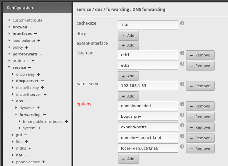Collapse the service tree node

[x=9, y=68]
